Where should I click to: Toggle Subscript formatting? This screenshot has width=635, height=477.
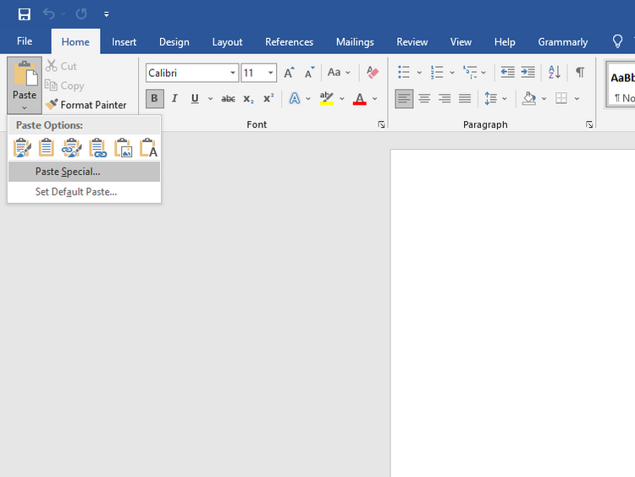click(x=248, y=98)
